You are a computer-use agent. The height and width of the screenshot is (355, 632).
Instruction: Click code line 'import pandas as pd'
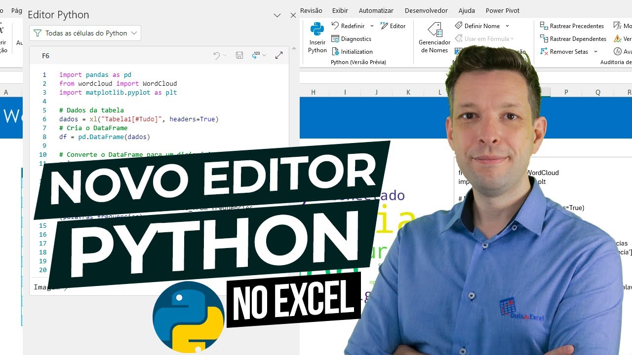pos(95,75)
